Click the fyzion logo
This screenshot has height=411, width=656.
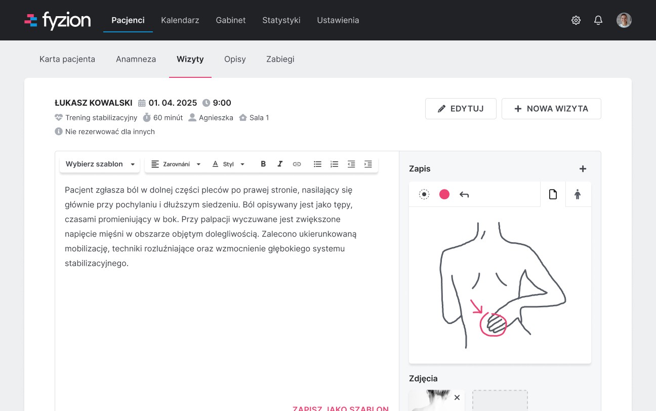click(58, 20)
